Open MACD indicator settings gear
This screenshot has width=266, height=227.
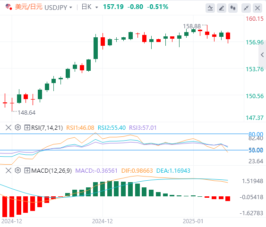click(18, 170)
